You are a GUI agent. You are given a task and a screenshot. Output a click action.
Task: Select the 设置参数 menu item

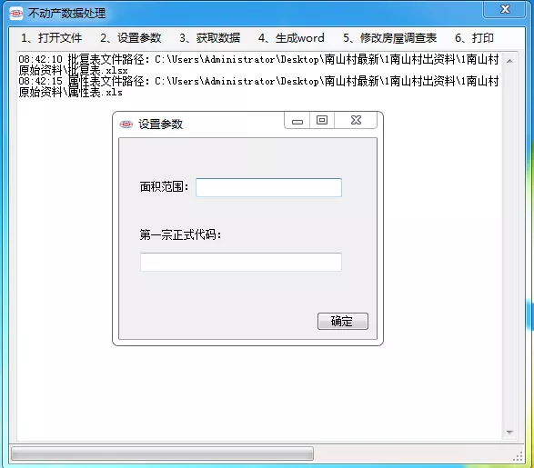[130, 38]
